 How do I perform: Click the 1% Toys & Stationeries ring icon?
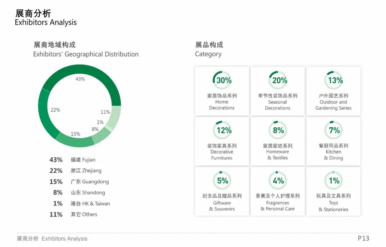333,181
